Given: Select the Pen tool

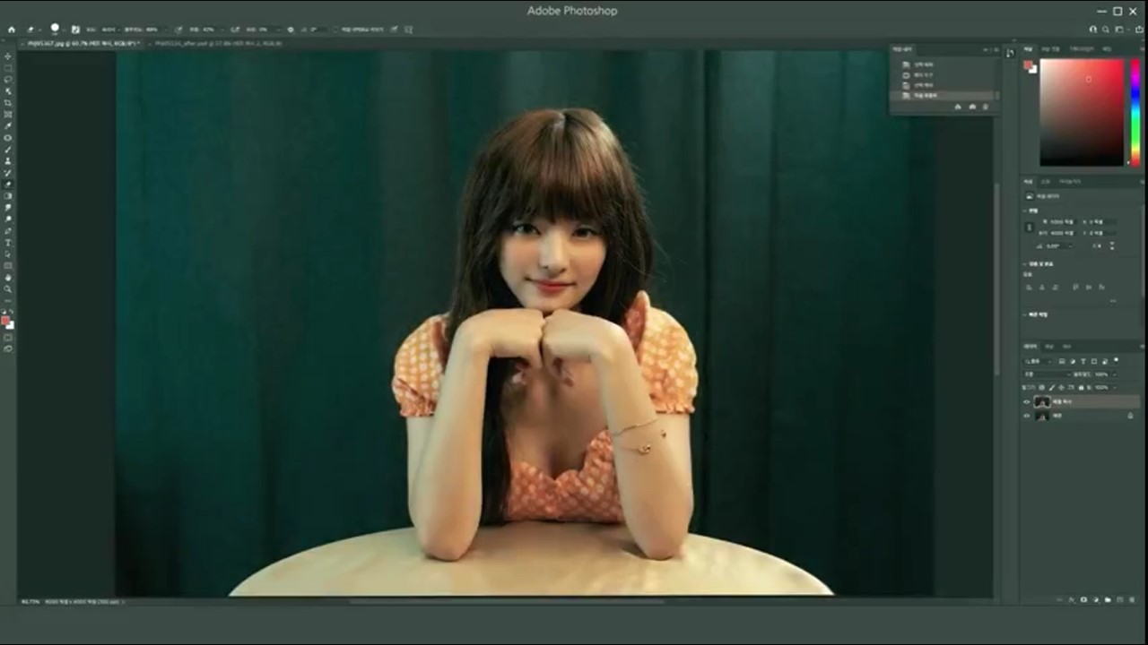Looking at the screenshot, I should pos(8,230).
